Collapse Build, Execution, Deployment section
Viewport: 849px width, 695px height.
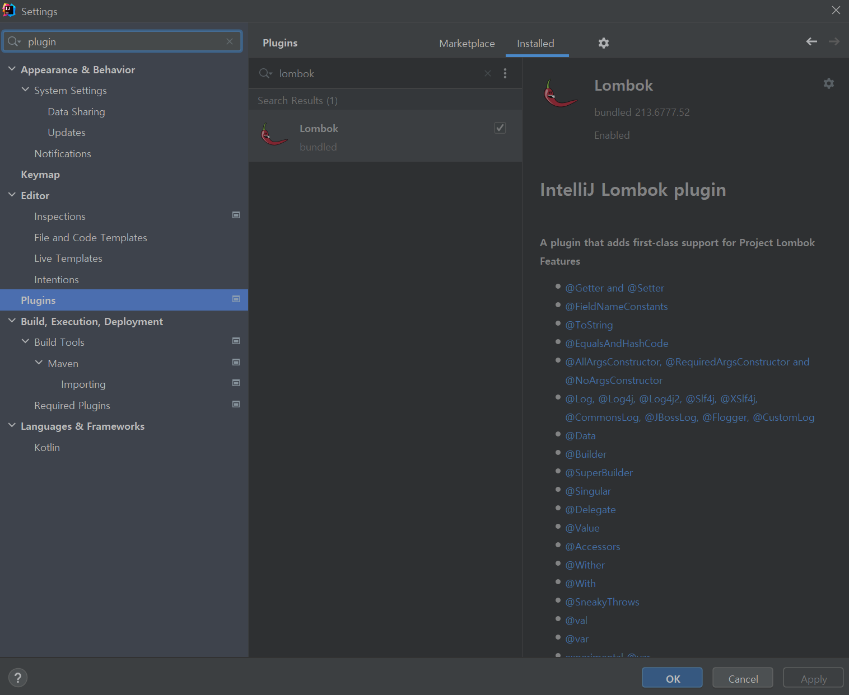coord(12,321)
